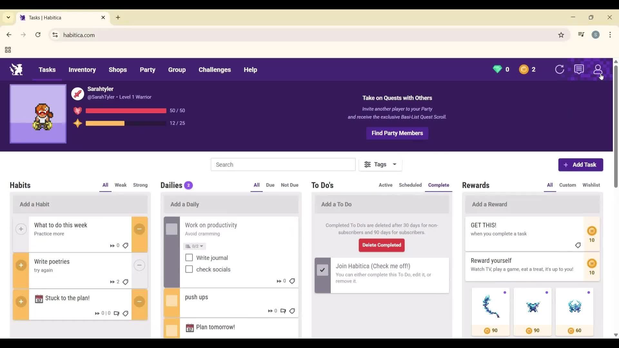Expand the 0/2 checklist on 'Work on productivity'
This screenshot has height=348, width=619.
click(194, 246)
